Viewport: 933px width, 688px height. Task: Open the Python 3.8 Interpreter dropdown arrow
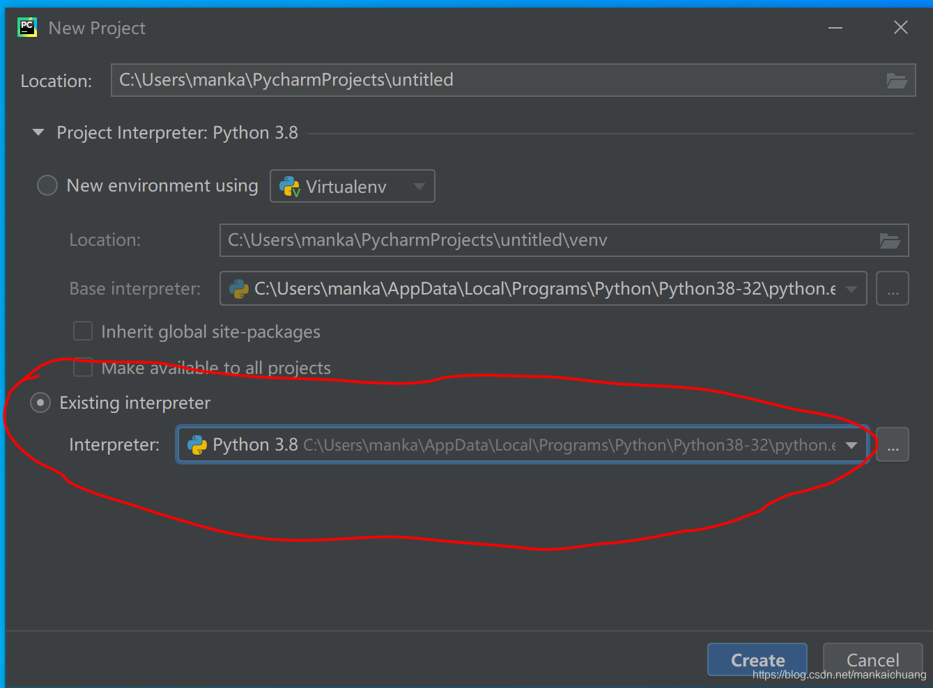click(x=851, y=446)
